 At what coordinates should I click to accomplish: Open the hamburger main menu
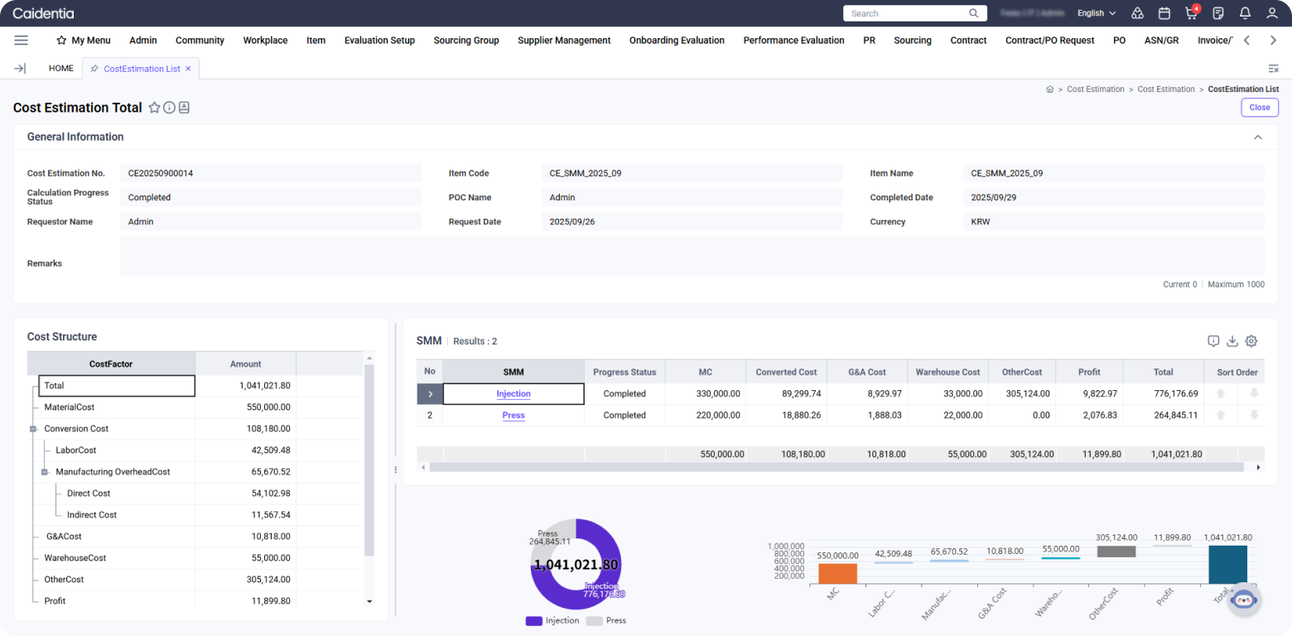[x=22, y=41]
